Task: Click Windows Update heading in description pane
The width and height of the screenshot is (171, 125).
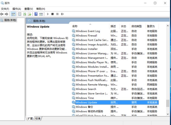Action: click(x=38, y=27)
